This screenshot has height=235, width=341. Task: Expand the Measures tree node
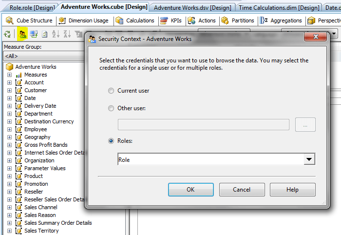pyautogui.click(x=9, y=75)
